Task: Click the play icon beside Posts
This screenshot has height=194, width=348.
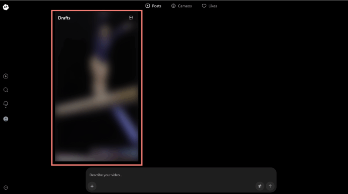Action: (148, 6)
